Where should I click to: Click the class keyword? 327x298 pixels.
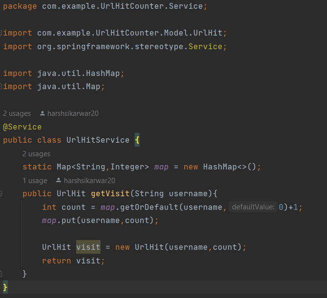(x=49, y=140)
